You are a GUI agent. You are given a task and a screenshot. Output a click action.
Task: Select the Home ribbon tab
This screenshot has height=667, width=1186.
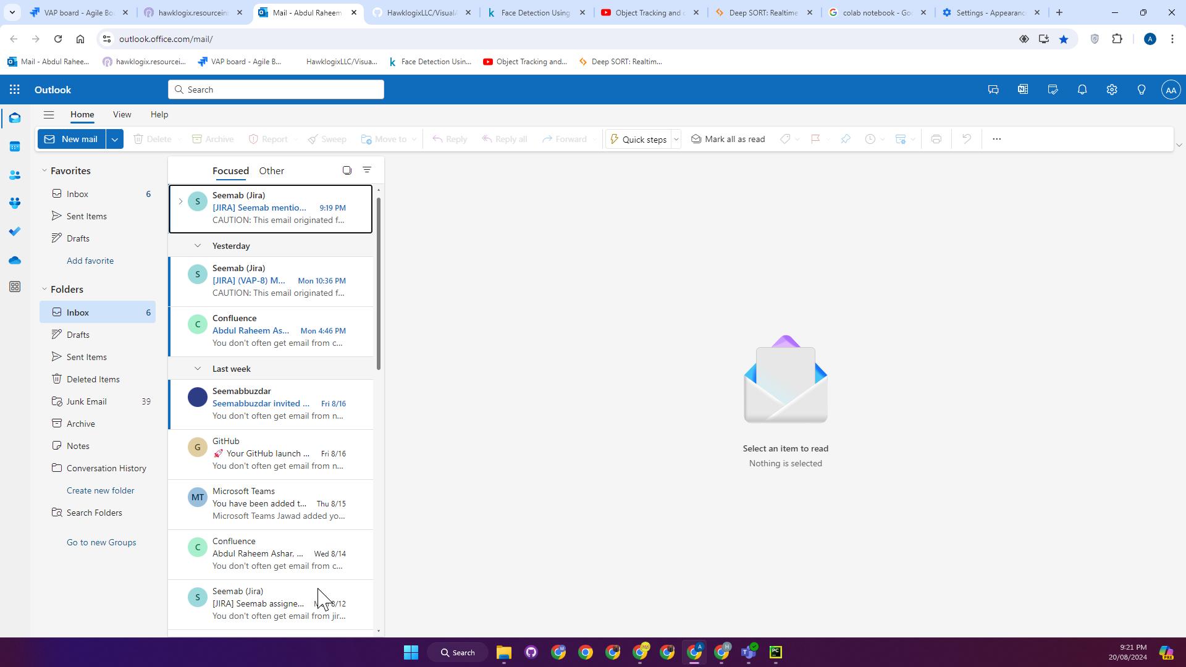(82, 114)
